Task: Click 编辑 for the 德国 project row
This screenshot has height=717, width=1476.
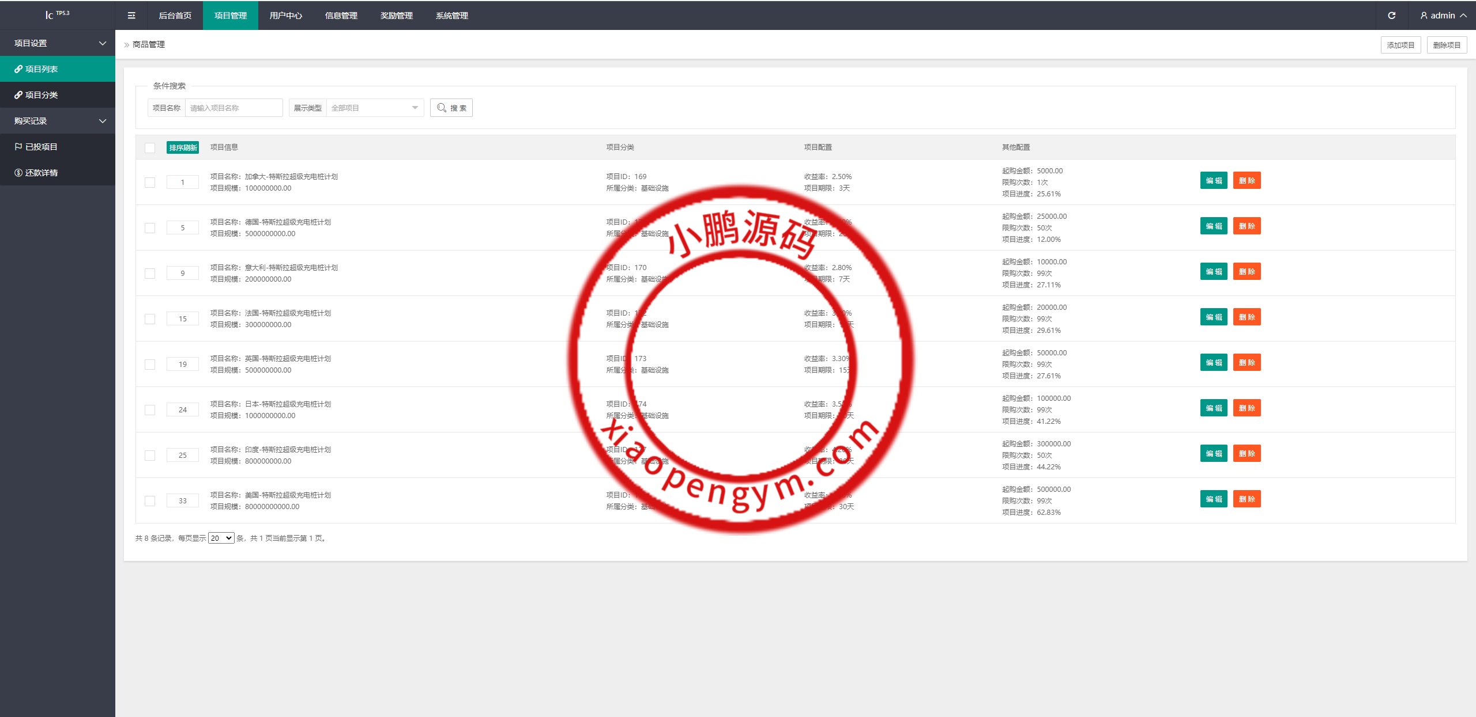Action: (x=1214, y=226)
